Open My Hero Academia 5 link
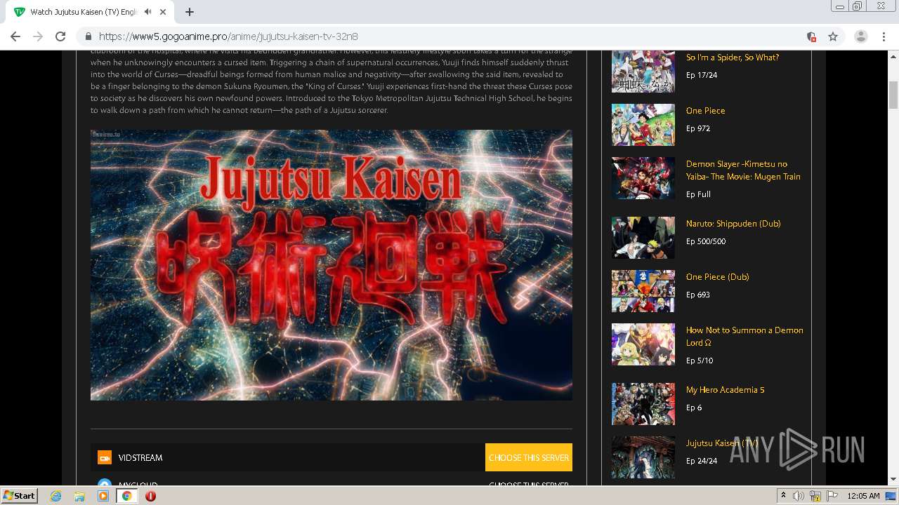The width and height of the screenshot is (899, 505). (725, 390)
